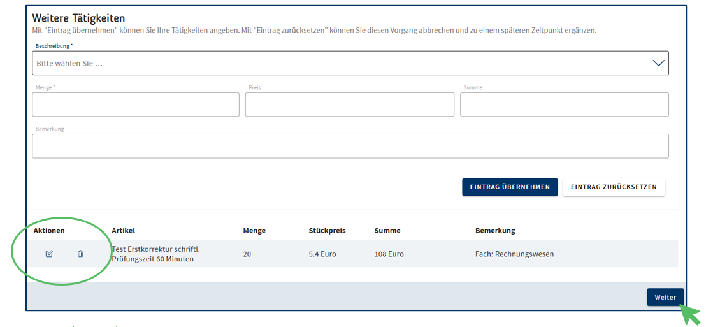Image resolution: width=706 pixels, height=327 pixels.
Task: Focus the Menge input field in the form
Action: point(136,105)
